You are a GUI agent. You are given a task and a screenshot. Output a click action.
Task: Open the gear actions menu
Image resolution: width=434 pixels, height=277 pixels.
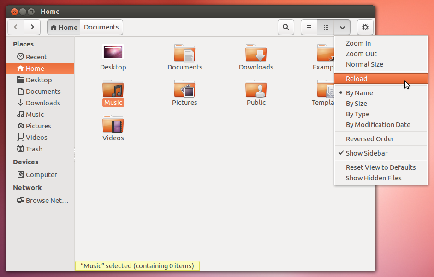365,27
